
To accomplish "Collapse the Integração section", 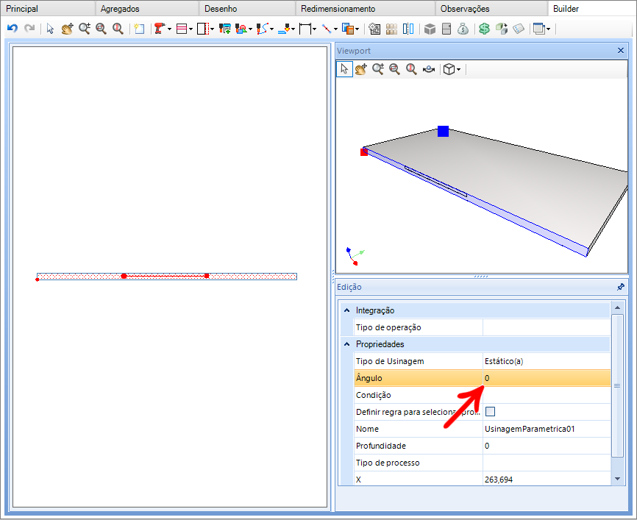I will tap(347, 310).
